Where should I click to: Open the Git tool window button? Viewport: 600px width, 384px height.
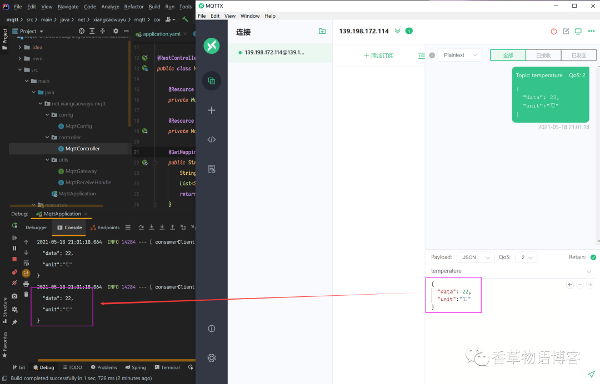[x=19, y=367]
